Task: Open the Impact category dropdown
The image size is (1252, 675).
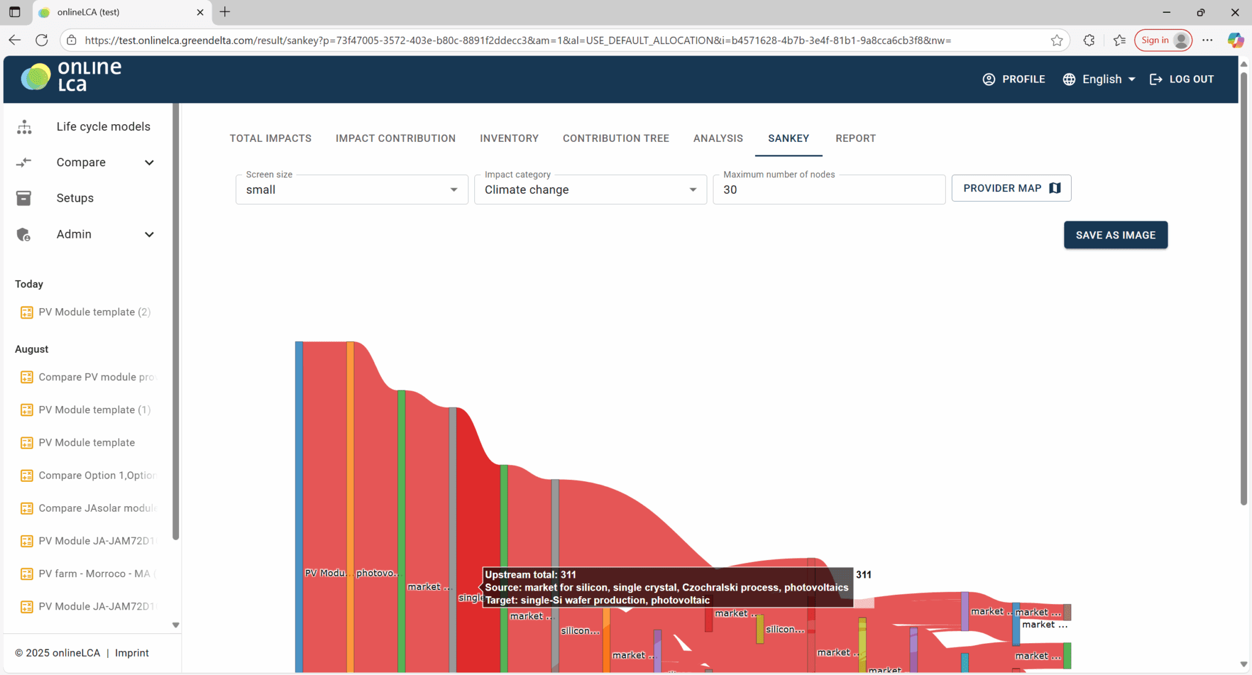Action: pyautogui.click(x=590, y=190)
